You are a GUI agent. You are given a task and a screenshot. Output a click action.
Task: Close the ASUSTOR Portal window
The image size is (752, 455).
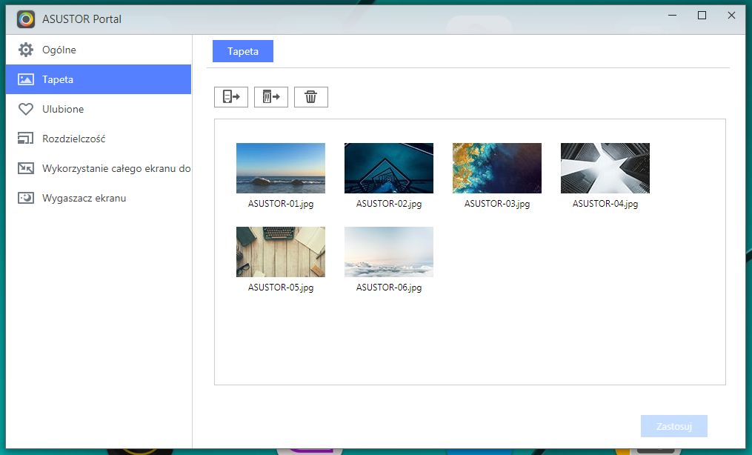click(731, 16)
